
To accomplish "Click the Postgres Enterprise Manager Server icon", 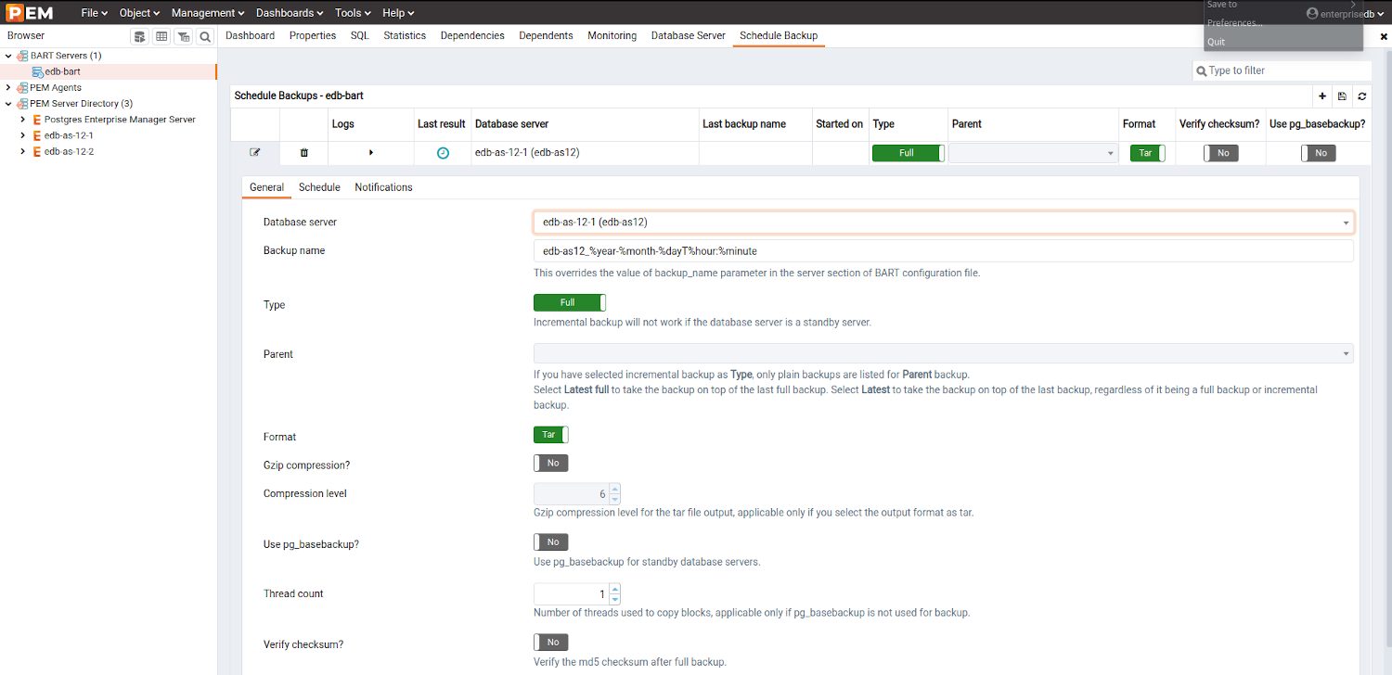I will click(37, 120).
